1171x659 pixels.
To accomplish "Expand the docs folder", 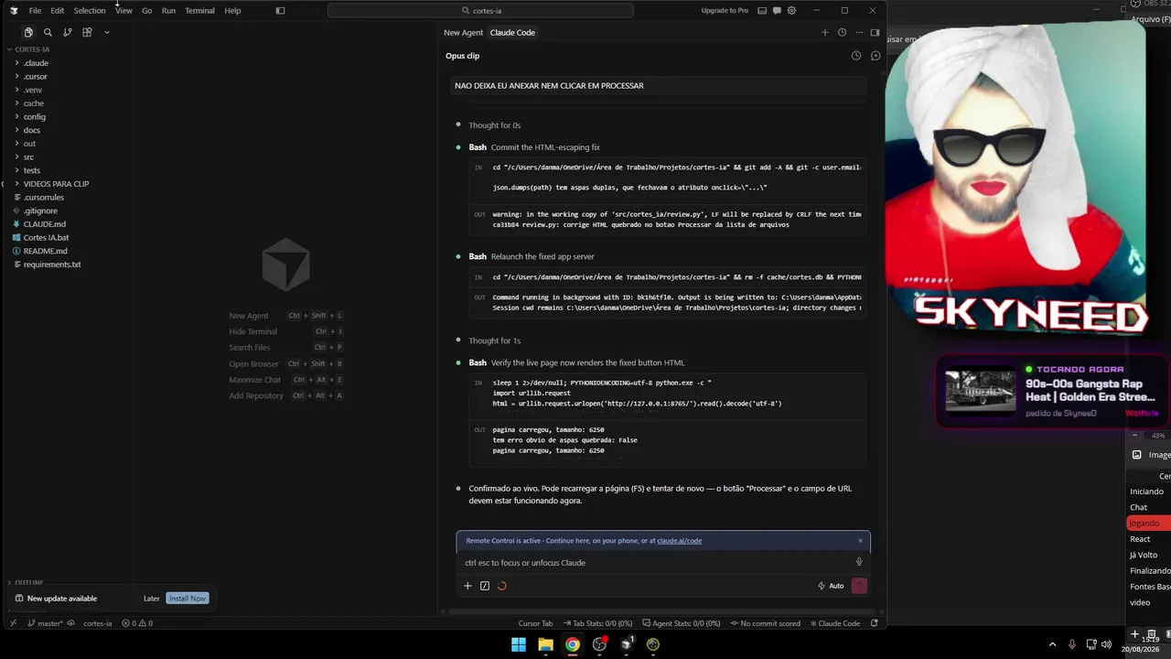I will click(x=69, y=130).
